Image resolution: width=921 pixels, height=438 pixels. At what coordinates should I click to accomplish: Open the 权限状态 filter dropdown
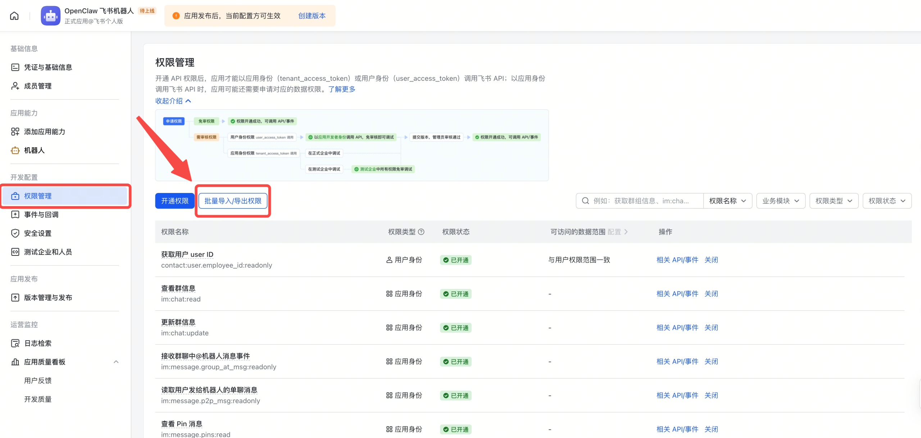886,200
